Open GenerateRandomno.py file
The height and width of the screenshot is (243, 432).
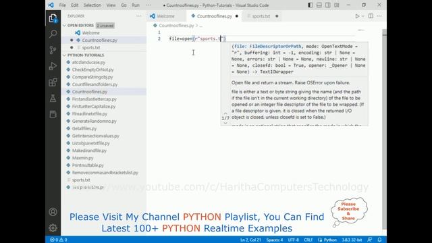94,121
